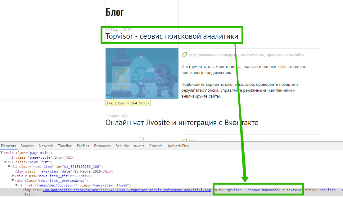Screen dimensions: 343x197
Task: Collapse the ul news-list node
Action: coord(5,162)
